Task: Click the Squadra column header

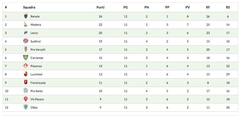Action: [29, 7]
